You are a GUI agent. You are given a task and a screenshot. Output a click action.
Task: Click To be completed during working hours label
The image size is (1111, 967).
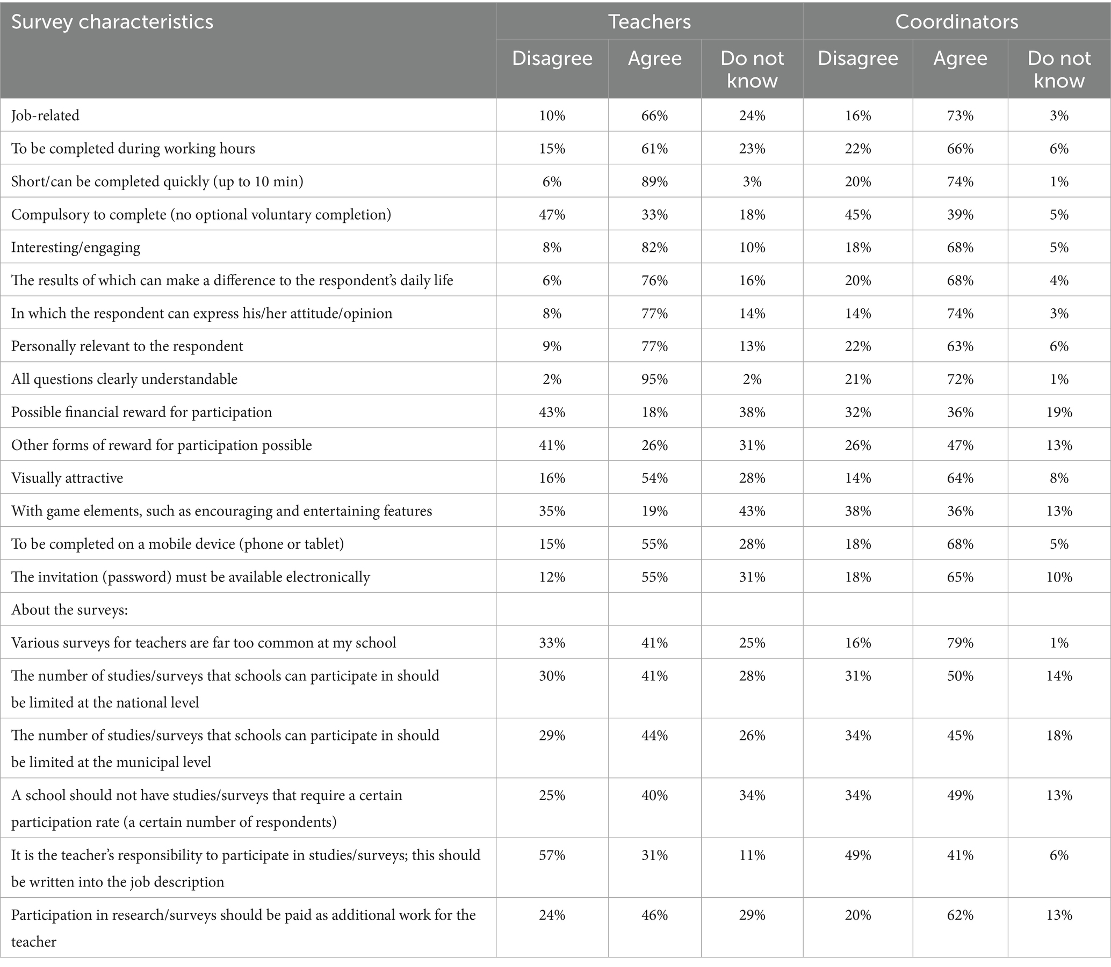(133, 149)
